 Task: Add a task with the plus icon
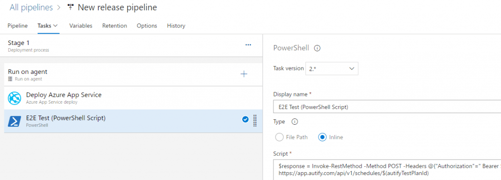pos(244,74)
